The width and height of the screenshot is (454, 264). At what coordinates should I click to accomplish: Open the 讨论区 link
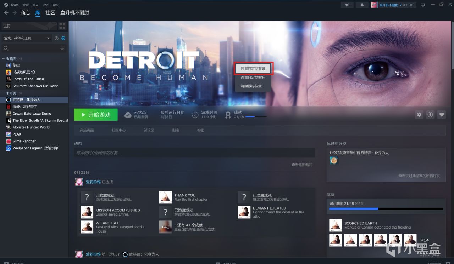tap(149, 130)
